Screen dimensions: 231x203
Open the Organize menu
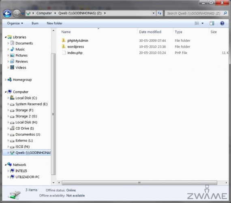pyautogui.click(x=15, y=23)
